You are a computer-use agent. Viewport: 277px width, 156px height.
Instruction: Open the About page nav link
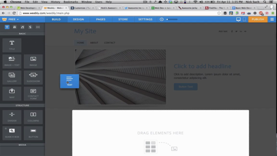(94, 42)
